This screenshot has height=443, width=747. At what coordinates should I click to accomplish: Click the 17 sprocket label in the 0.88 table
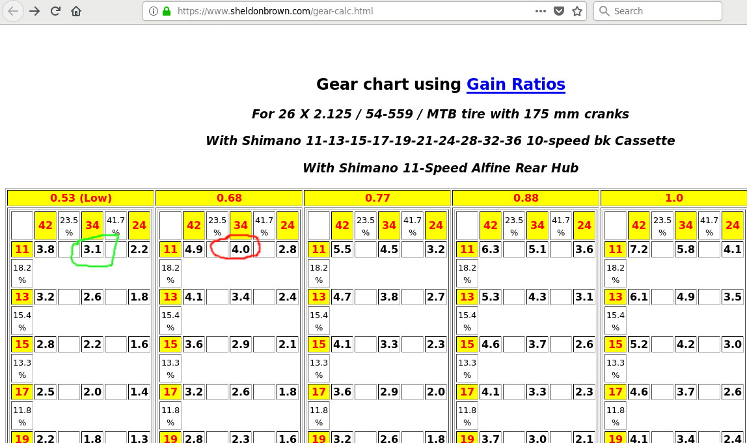pyautogui.click(x=467, y=392)
